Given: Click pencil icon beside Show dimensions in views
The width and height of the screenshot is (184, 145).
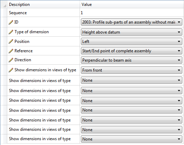Looking at the screenshot, I should (11, 70).
